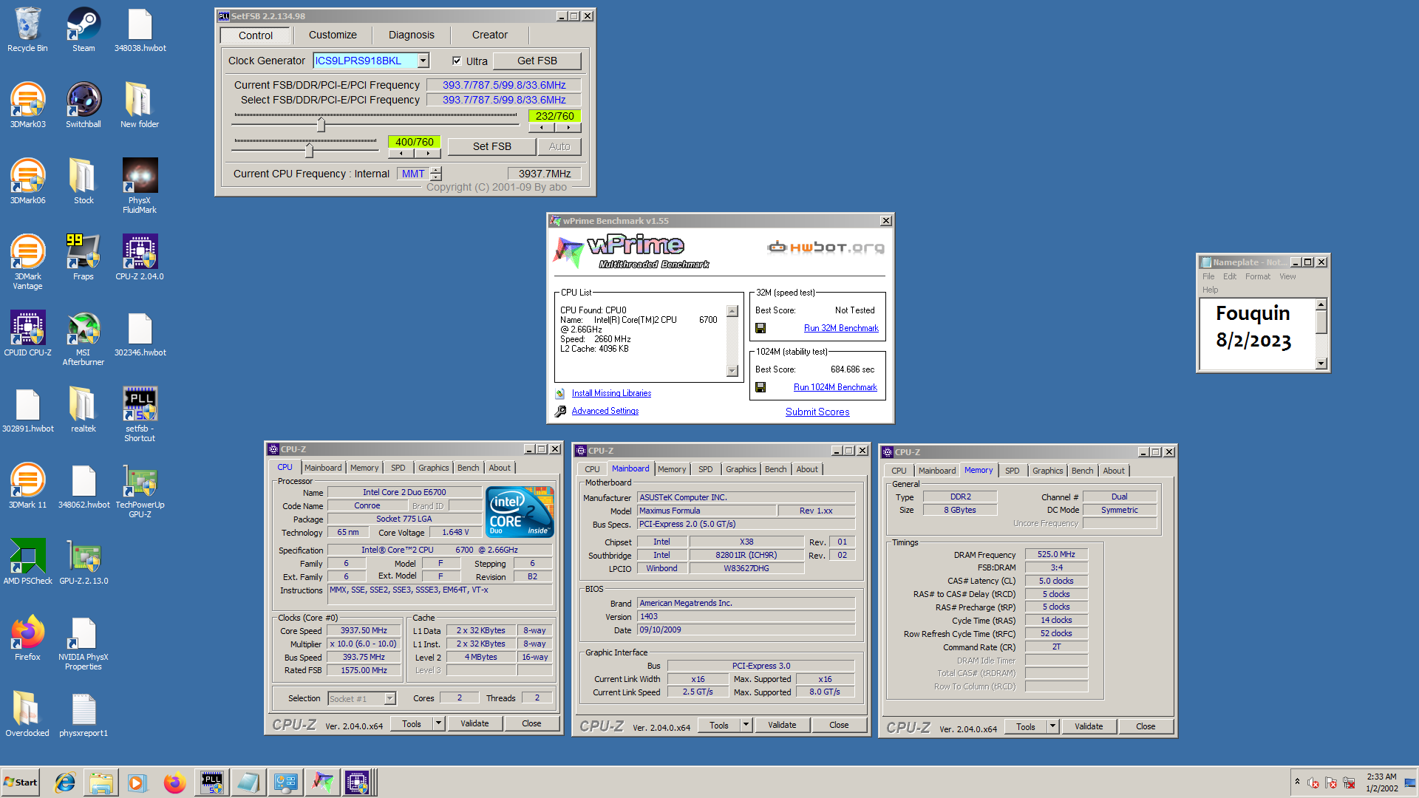Image resolution: width=1419 pixels, height=798 pixels.
Task: Click Submit Scores link in wPrime
Action: tap(817, 412)
